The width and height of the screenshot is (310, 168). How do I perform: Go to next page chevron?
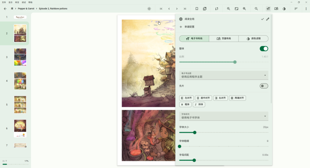tap(177, 9)
